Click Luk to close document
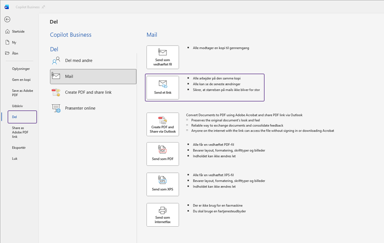384x243 pixels. tap(15, 158)
